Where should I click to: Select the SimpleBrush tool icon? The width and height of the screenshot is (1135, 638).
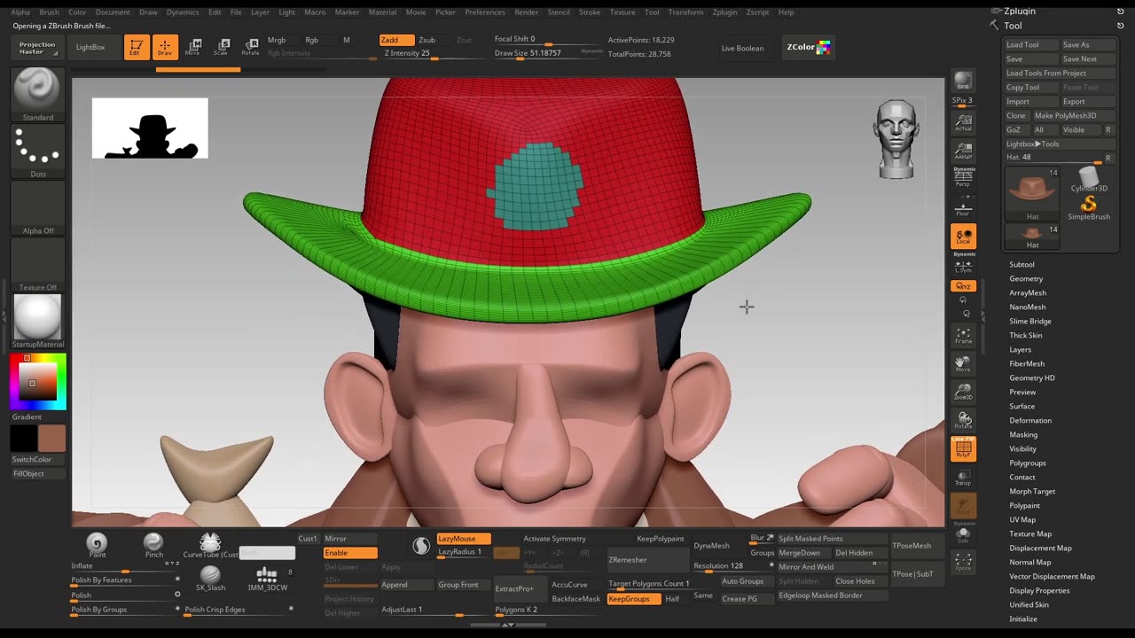[1089, 209]
